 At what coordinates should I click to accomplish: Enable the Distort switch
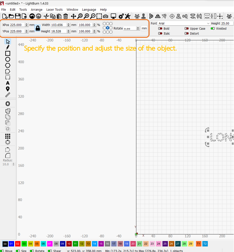tap(186, 34)
